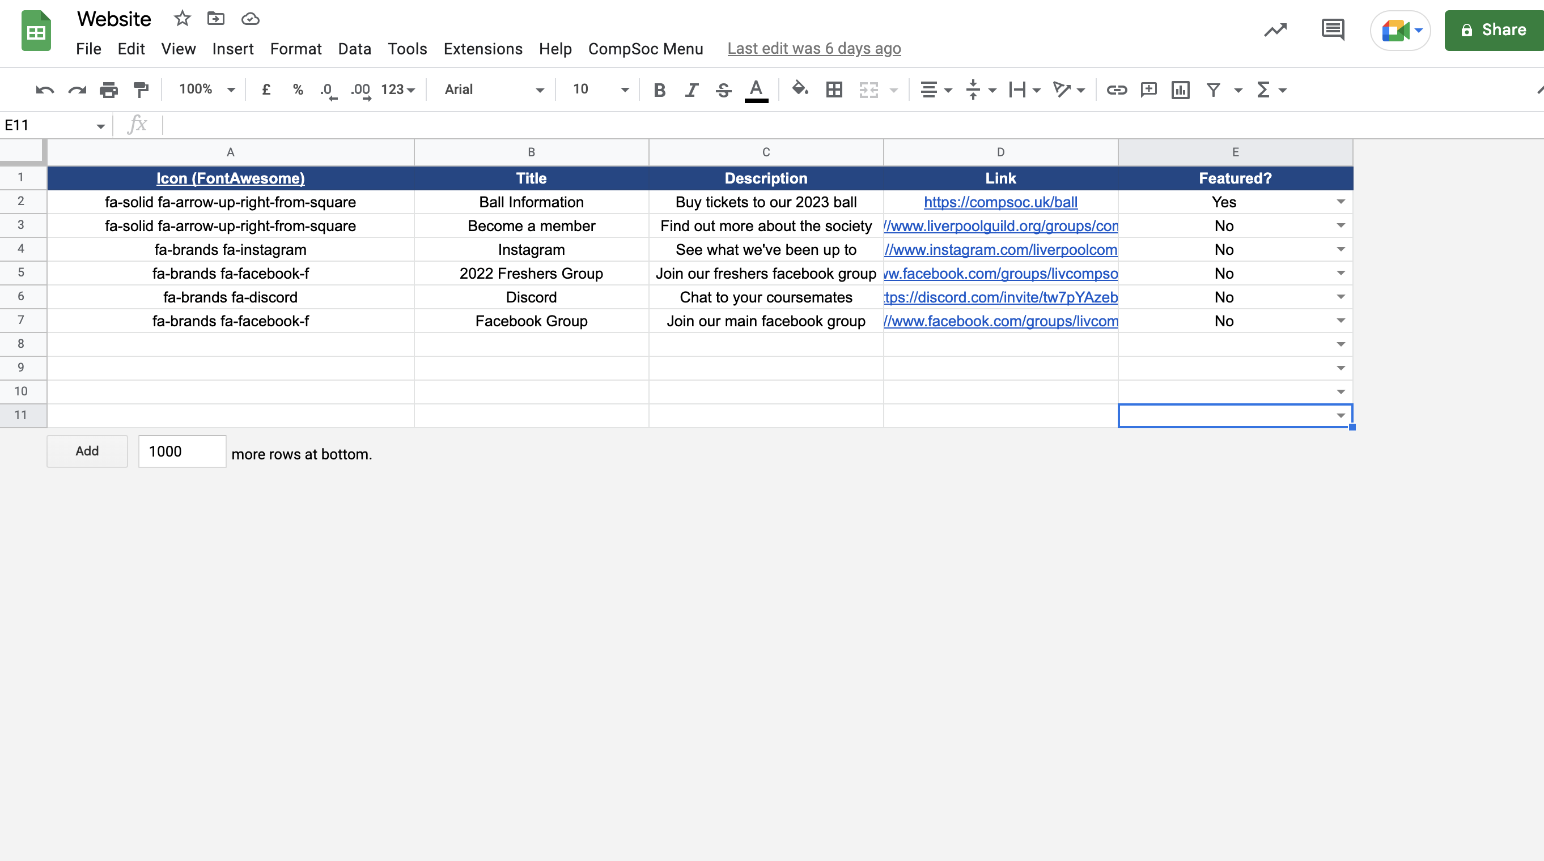Open the comment history icon
The width and height of the screenshot is (1544, 861).
1333,30
